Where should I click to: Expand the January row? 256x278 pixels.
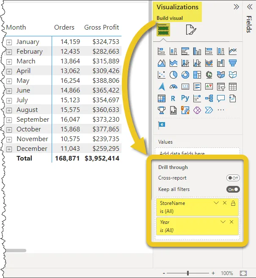(x=9, y=42)
